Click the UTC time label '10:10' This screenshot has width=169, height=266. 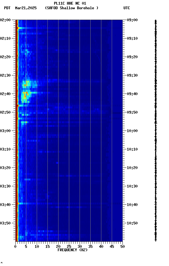(x=132, y=149)
